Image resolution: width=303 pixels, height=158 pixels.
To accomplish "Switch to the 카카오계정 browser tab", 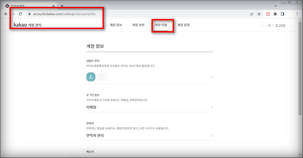I will point(30,6).
